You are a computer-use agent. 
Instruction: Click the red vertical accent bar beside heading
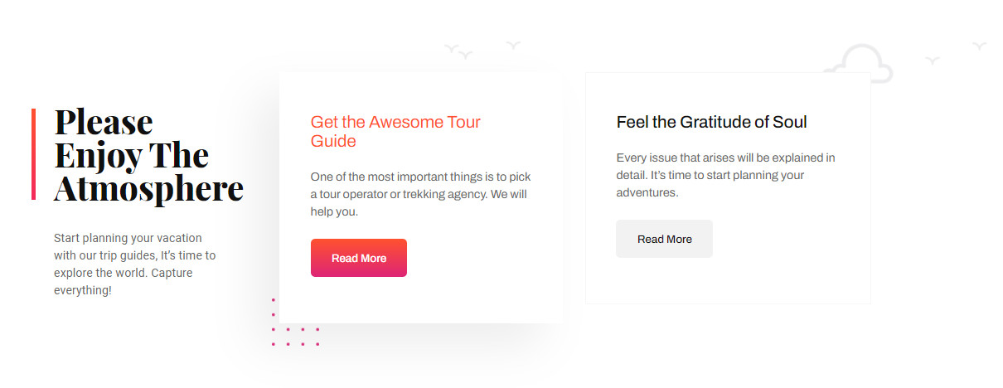point(33,153)
